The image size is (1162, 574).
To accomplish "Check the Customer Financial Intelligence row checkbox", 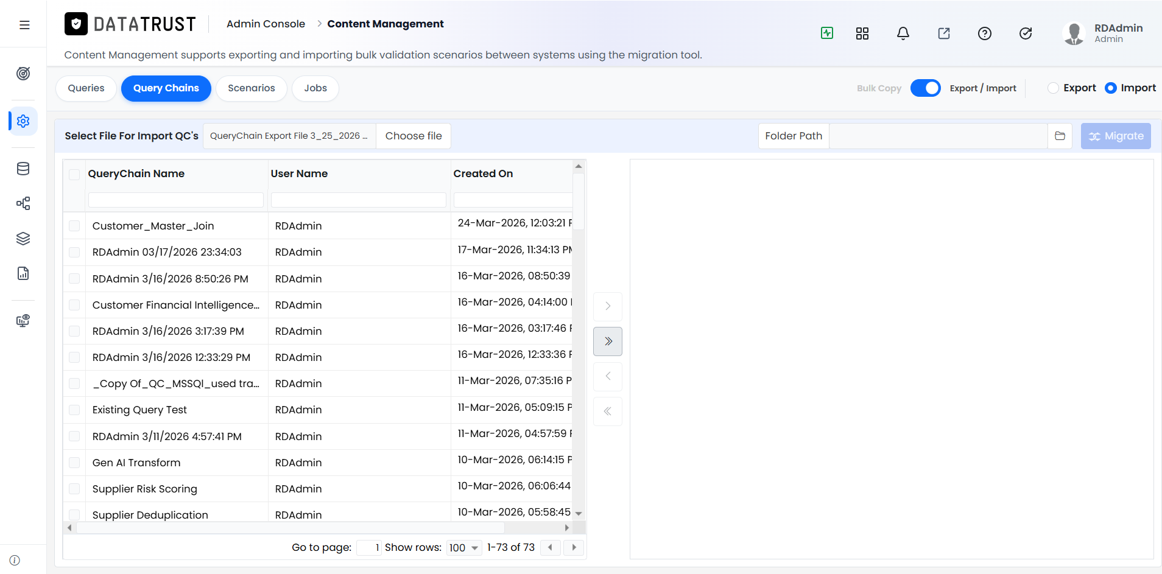I will pos(74,305).
